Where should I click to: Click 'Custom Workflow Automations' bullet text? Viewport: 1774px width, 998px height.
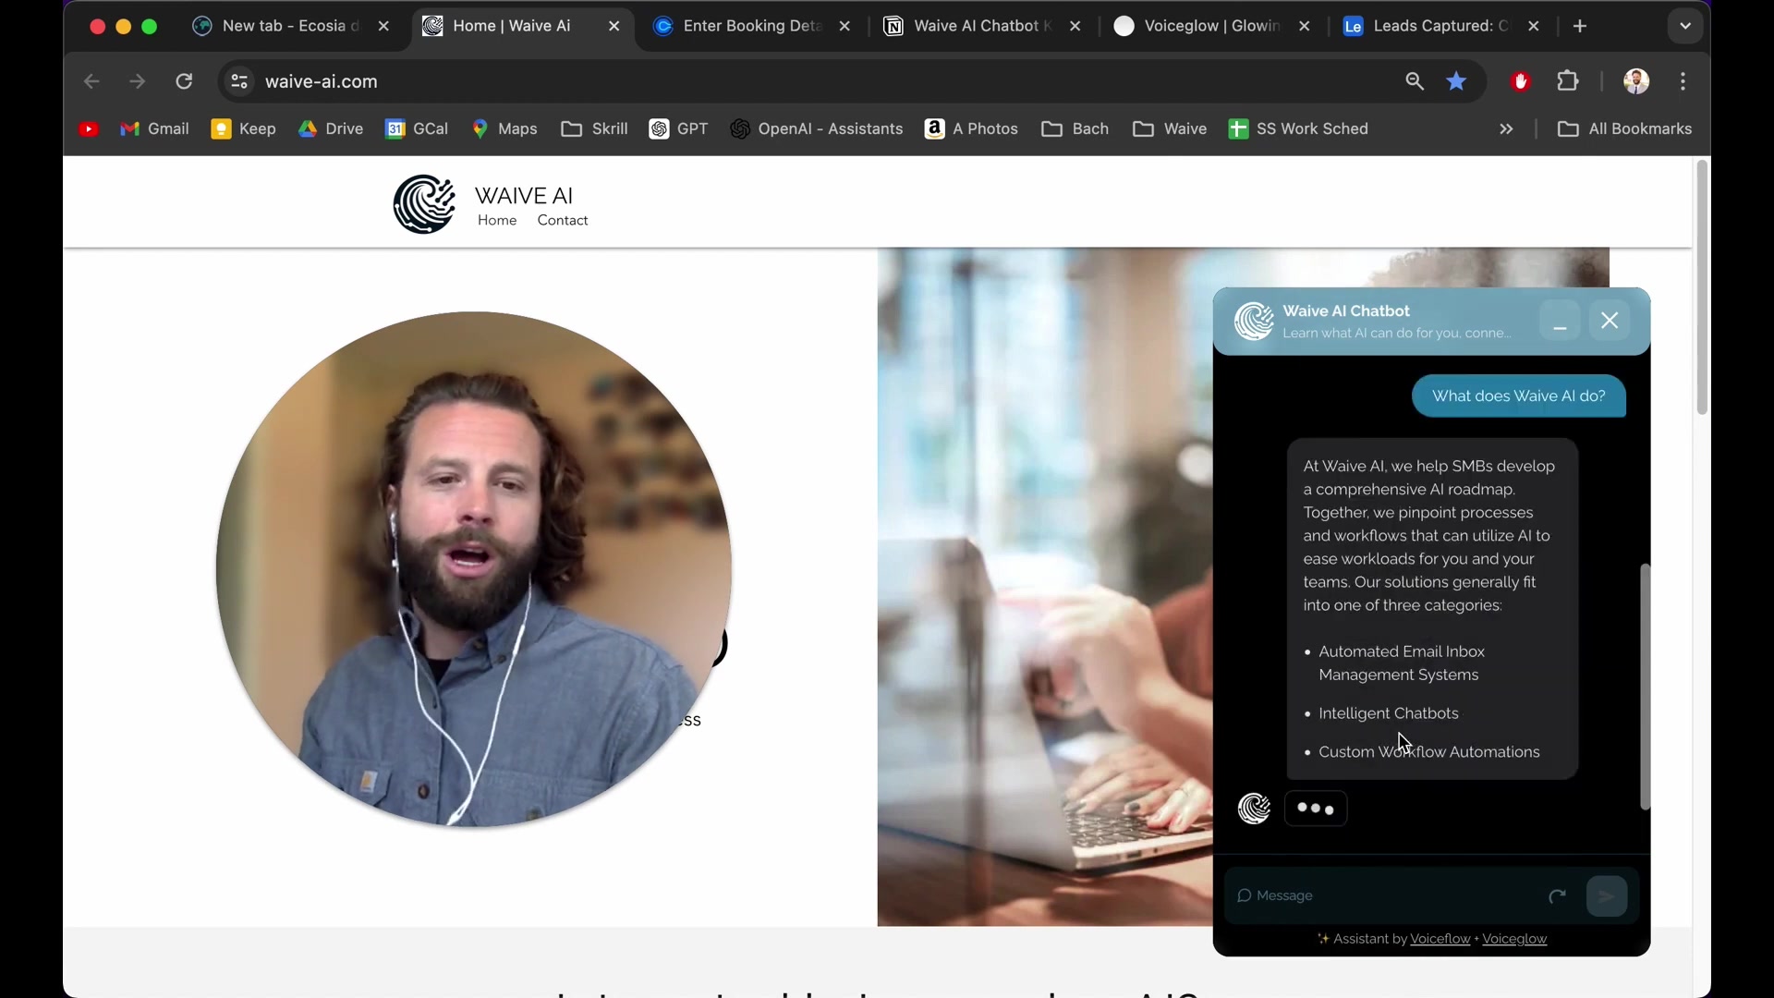(x=1428, y=752)
